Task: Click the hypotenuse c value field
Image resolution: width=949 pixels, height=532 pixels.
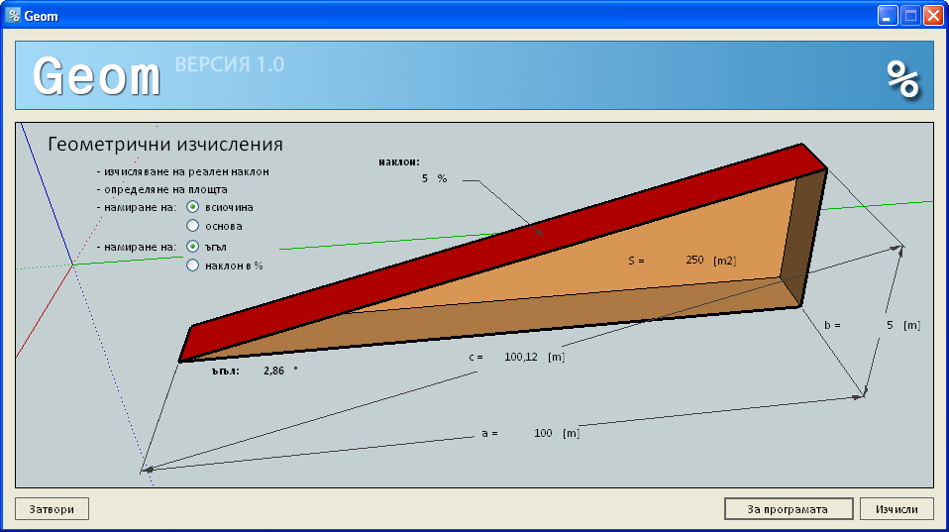Action: pyautogui.click(x=520, y=357)
